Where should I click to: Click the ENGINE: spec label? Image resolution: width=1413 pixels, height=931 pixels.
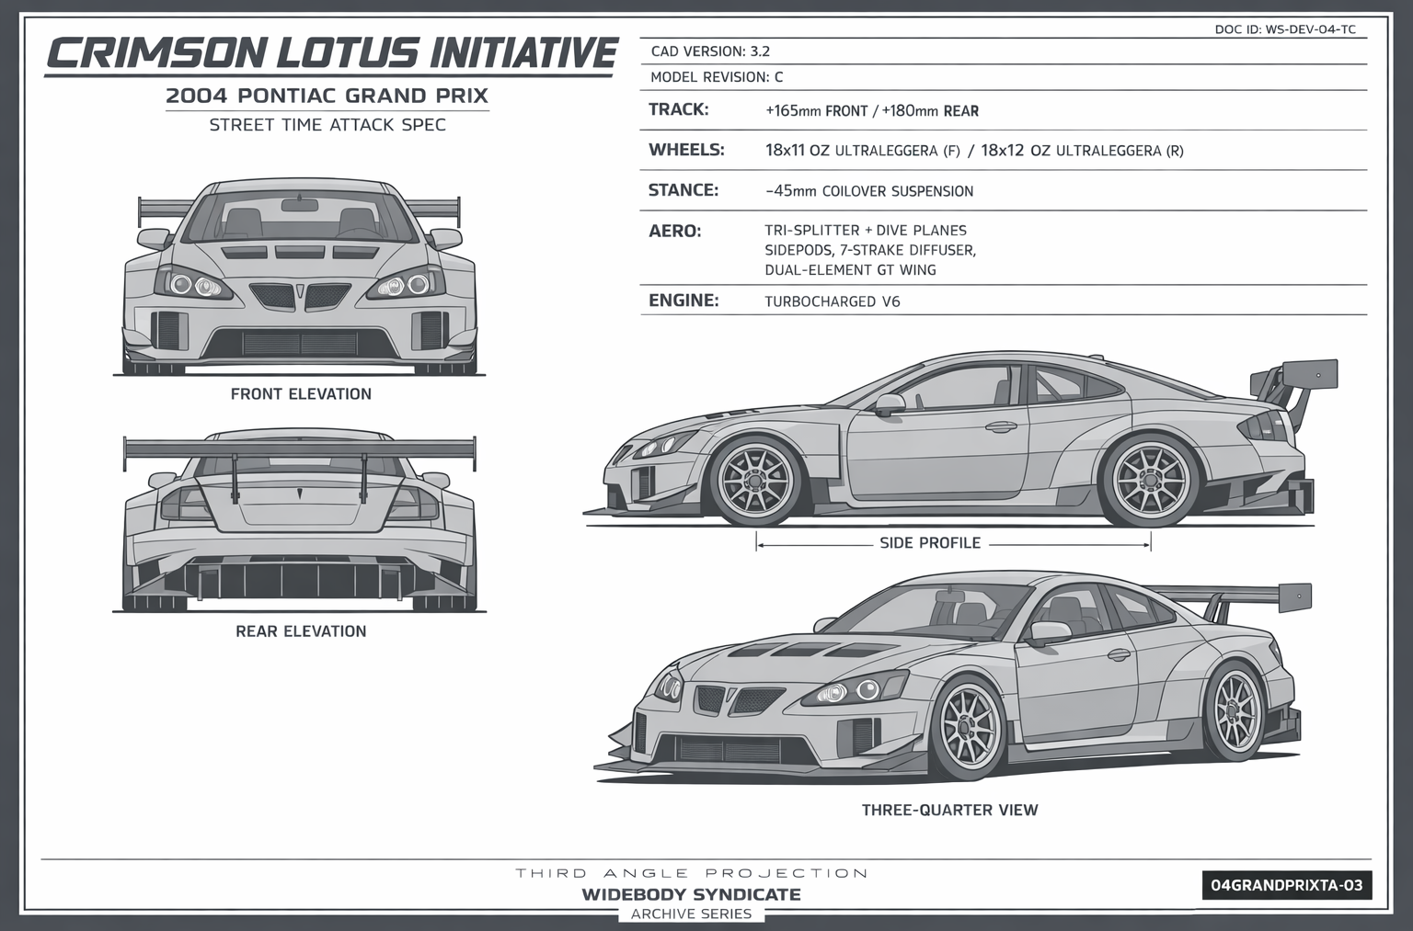684,301
